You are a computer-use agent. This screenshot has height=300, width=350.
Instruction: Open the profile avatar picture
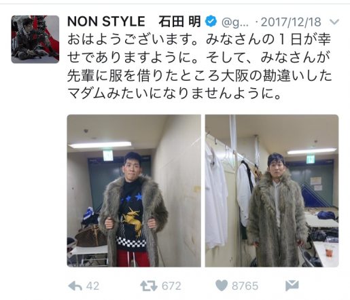pyautogui.click(x=35, y=39)
